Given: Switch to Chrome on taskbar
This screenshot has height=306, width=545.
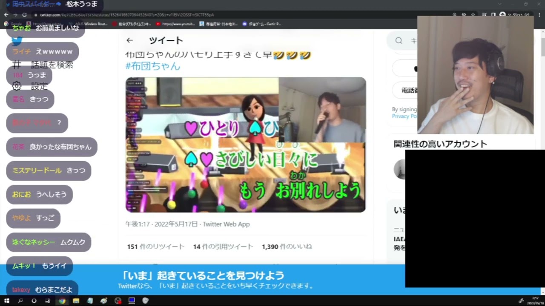Looking at the screenshot, I should pos(62,300).
